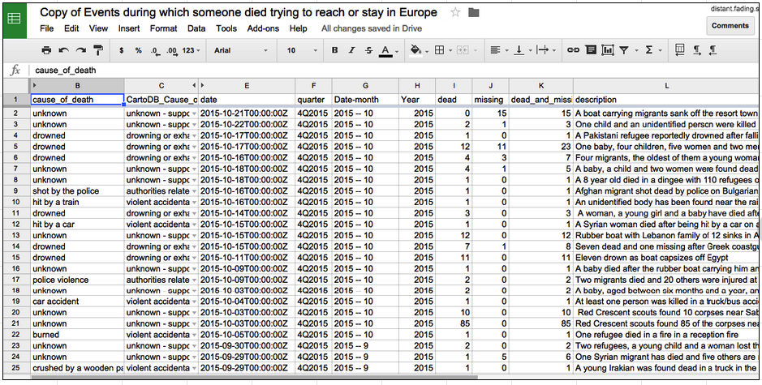Open the Insert menu

coord(129,28)
